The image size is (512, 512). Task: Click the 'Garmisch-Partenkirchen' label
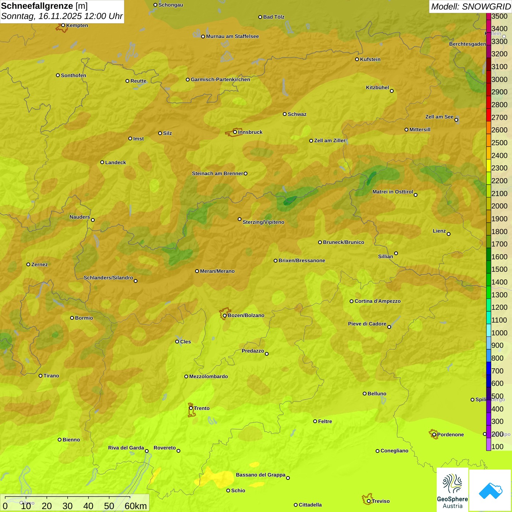tap(221, 79)
